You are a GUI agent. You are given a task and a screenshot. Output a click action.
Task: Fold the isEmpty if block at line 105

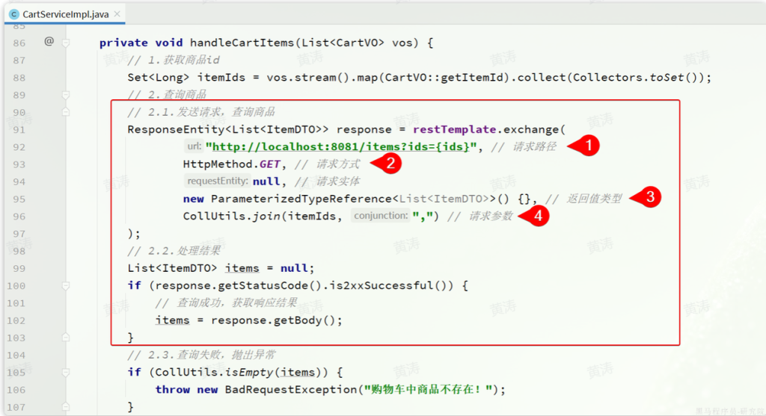pyautogui.click(x=66, y=372)
